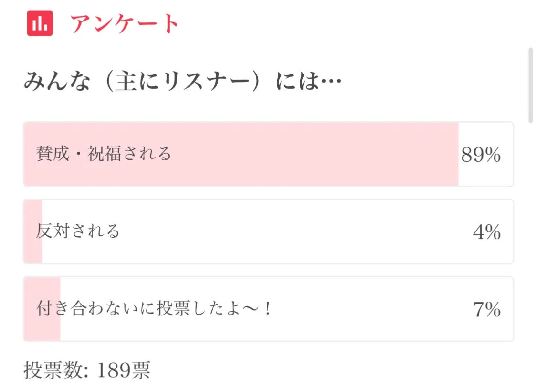The image size is (537, 389).
Task: Click the アンケート heading text
Action: pos(124,24)
